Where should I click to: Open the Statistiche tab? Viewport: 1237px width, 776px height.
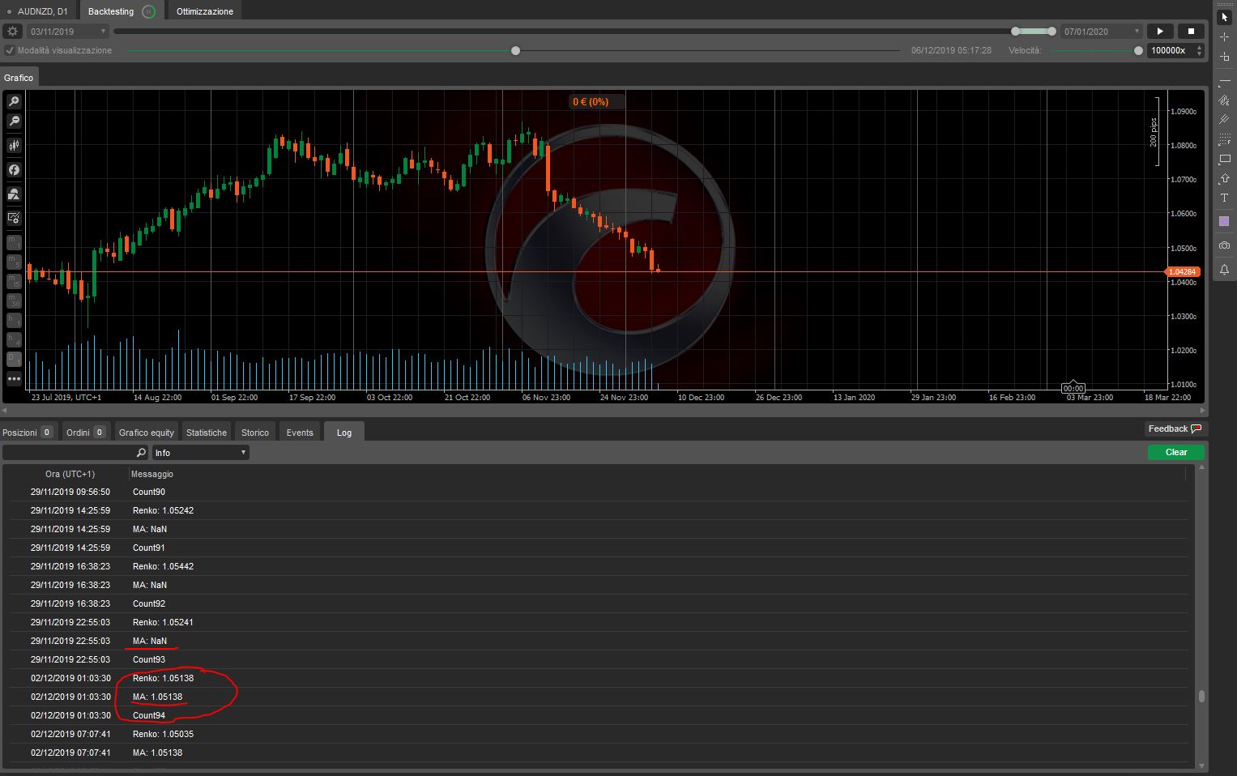tap(207, 433)
